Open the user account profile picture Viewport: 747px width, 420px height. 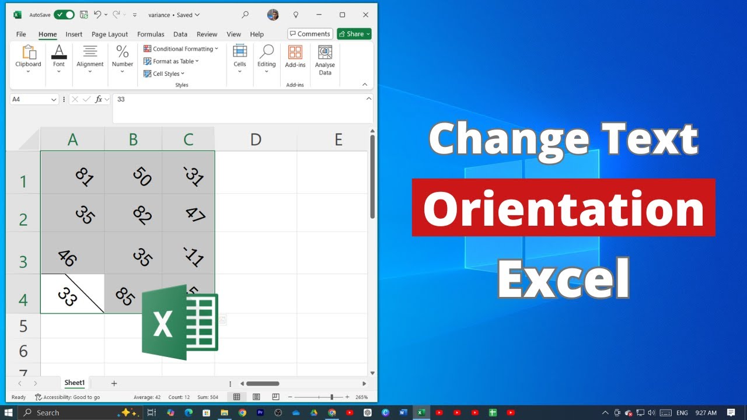273,15
